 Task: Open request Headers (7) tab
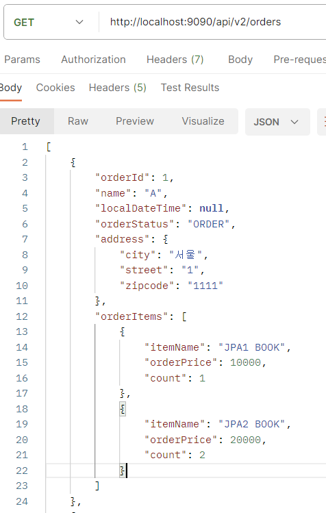(175, 60)
